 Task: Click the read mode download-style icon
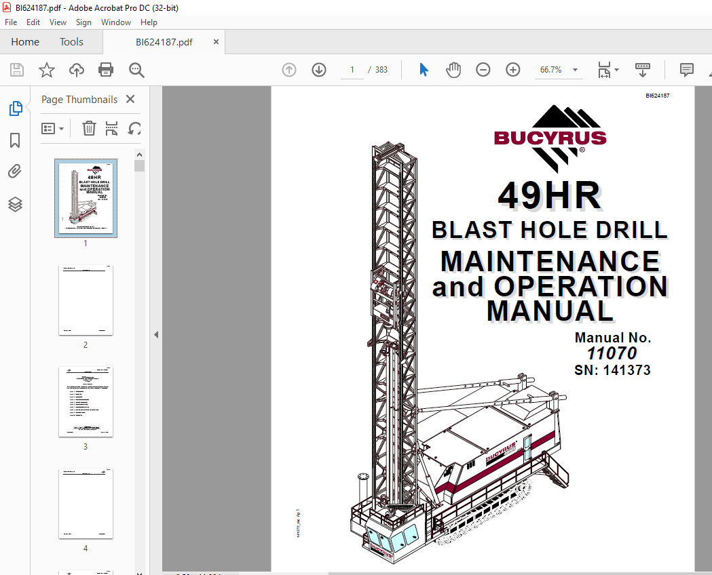point(643,70)
